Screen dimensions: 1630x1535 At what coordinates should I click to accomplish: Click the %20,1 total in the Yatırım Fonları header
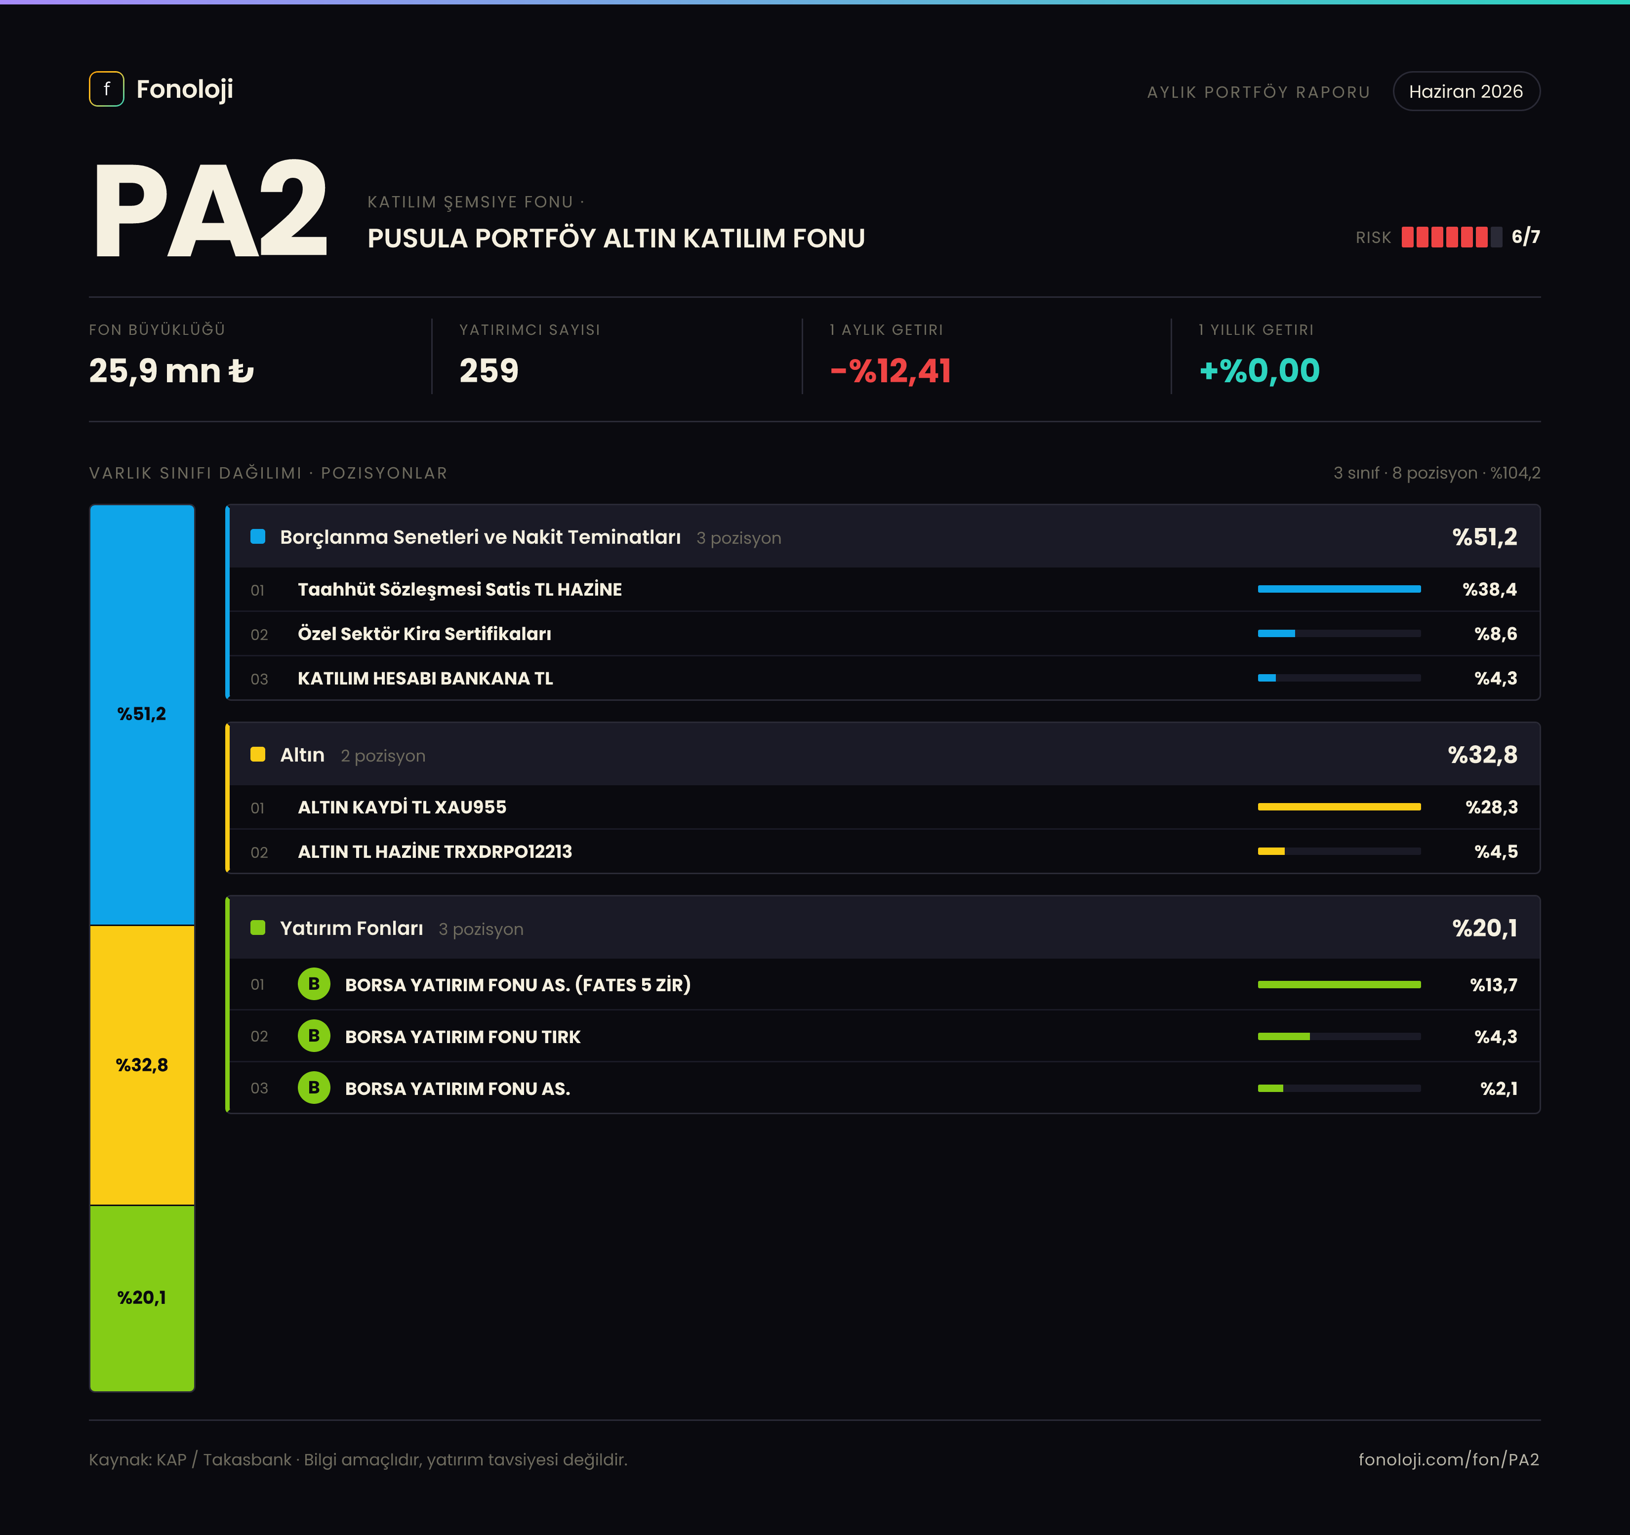click(1484, 928)
